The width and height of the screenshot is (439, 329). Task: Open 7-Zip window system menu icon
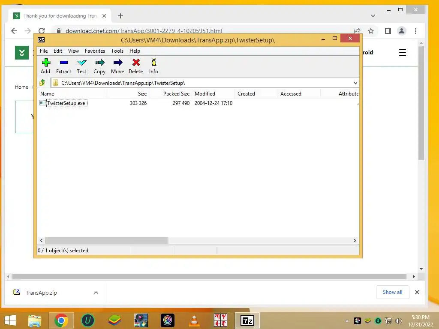point(41,40)
